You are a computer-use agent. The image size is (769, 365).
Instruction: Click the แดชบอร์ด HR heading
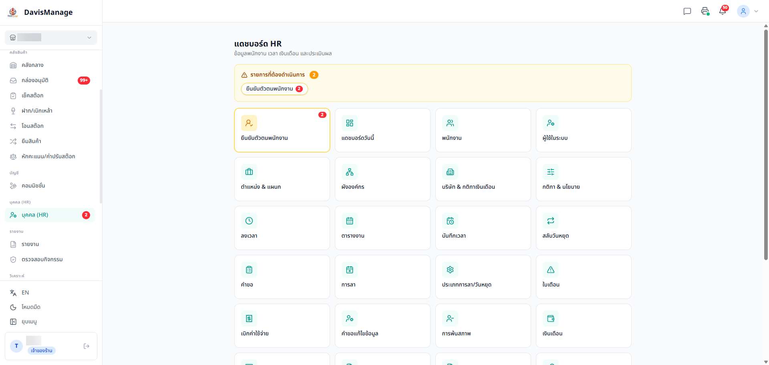click(258, 44)
